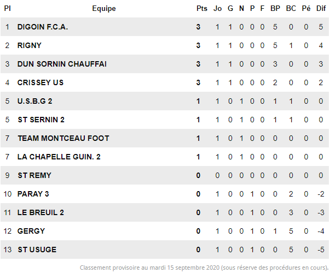Screen dimensions: 330x273
Task: Click the BC column header
Action: pyautogui.click(x=291, y=8)
